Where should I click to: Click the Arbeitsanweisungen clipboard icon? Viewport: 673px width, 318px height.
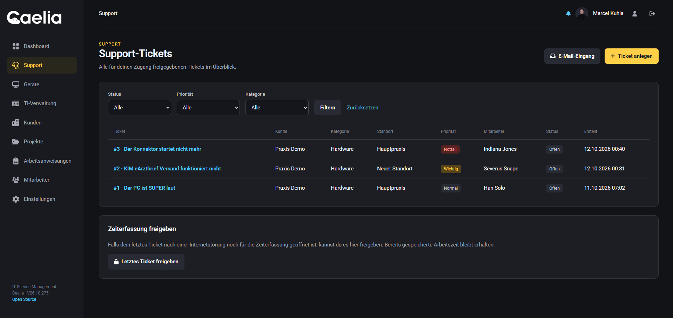point(16,161)
